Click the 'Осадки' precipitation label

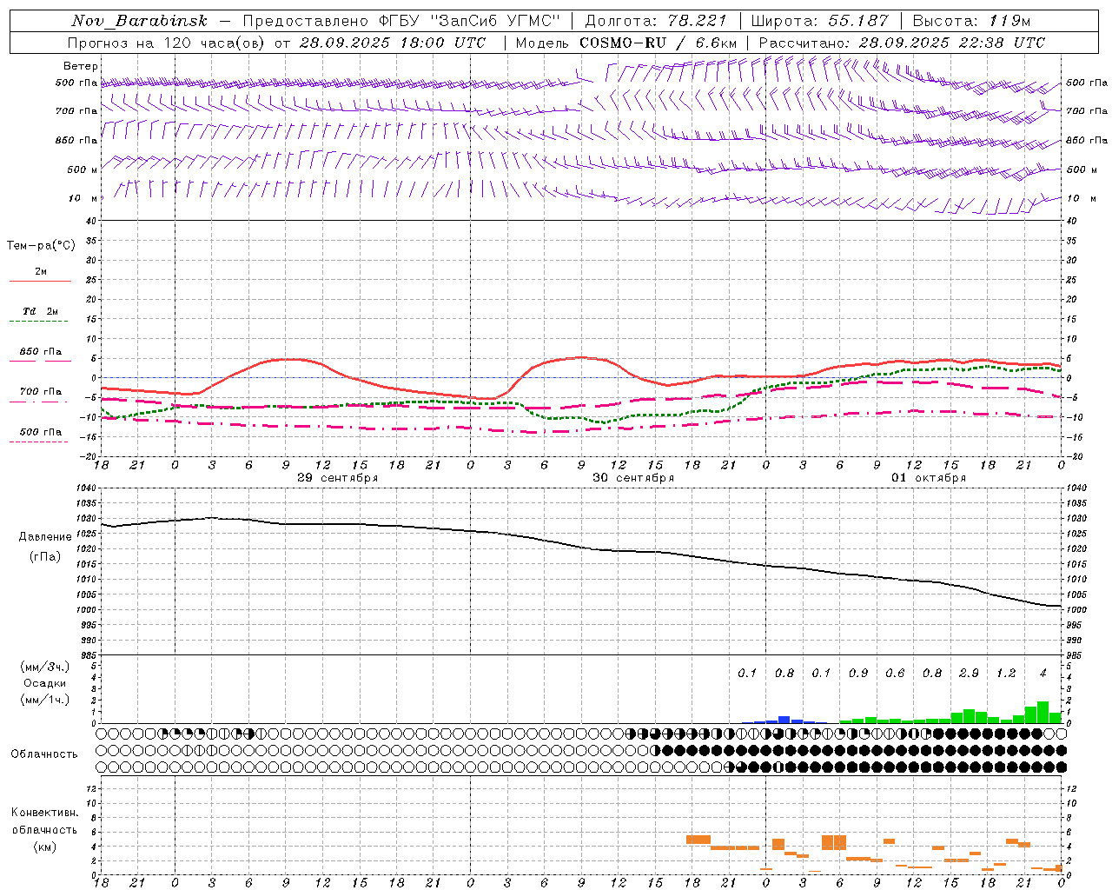tap(45, 683)
